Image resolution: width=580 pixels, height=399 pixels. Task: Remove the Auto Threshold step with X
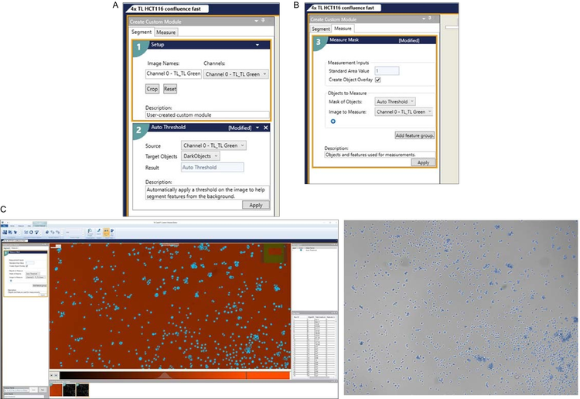[265, 128]
